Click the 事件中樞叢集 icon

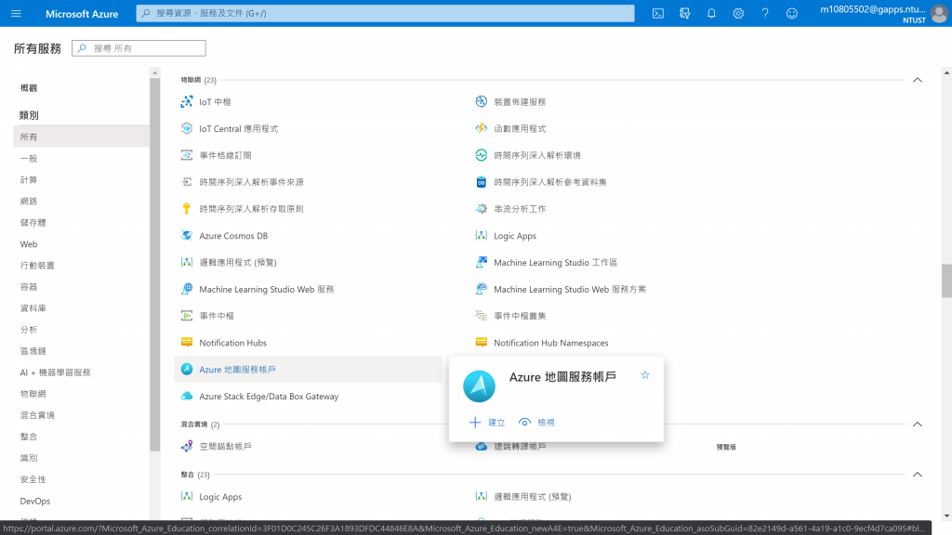point(481,316)
